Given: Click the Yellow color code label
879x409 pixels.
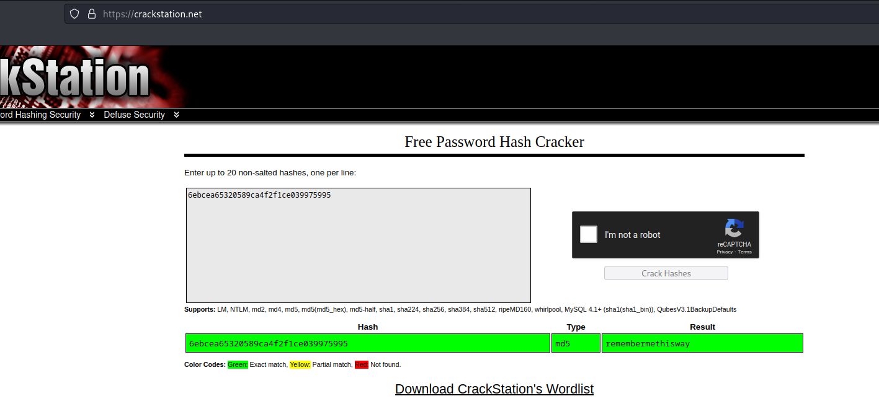Looking at the screenshot, I should (300, 364).
